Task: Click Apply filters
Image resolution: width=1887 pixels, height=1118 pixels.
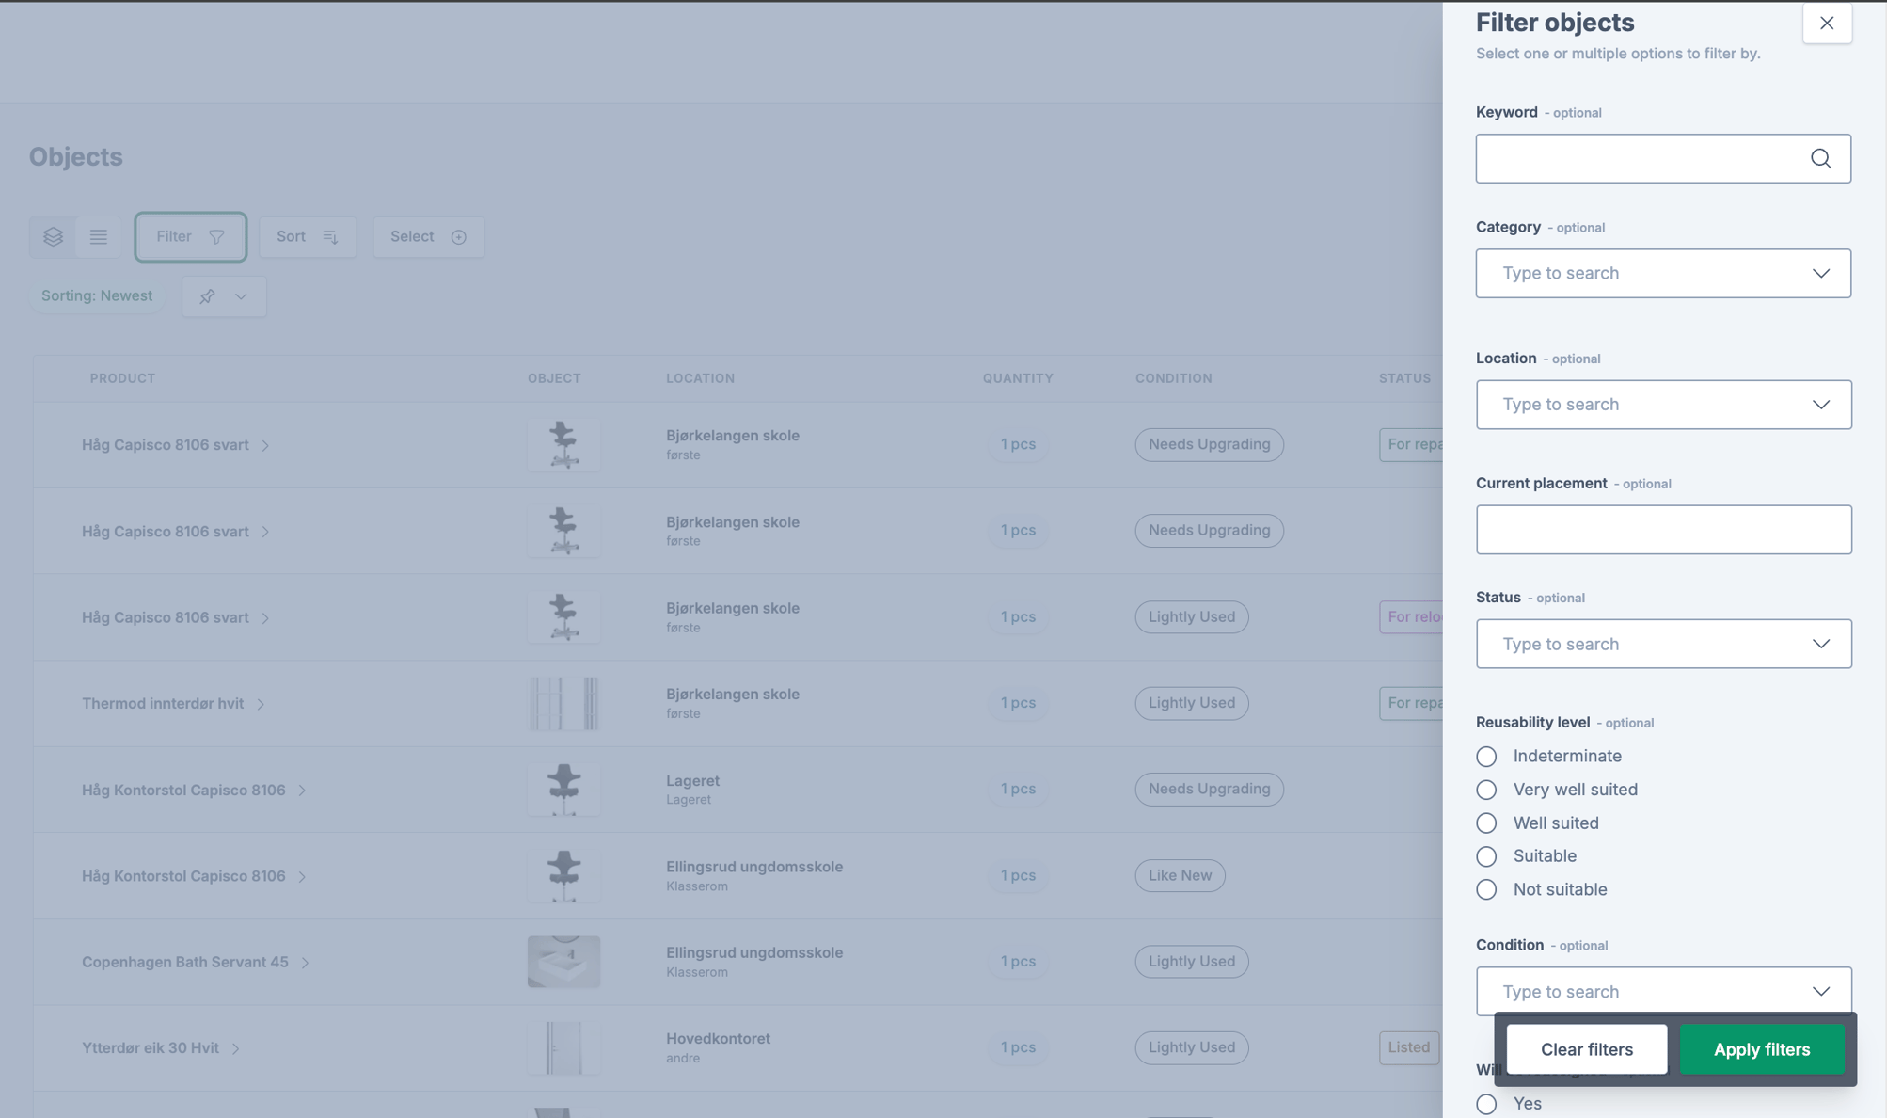Action: [1761, 1049]
